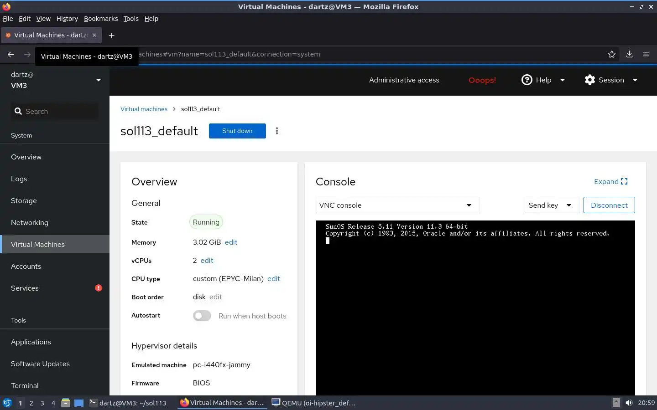Open the History menu
The image size is (657, 410).
67,19
